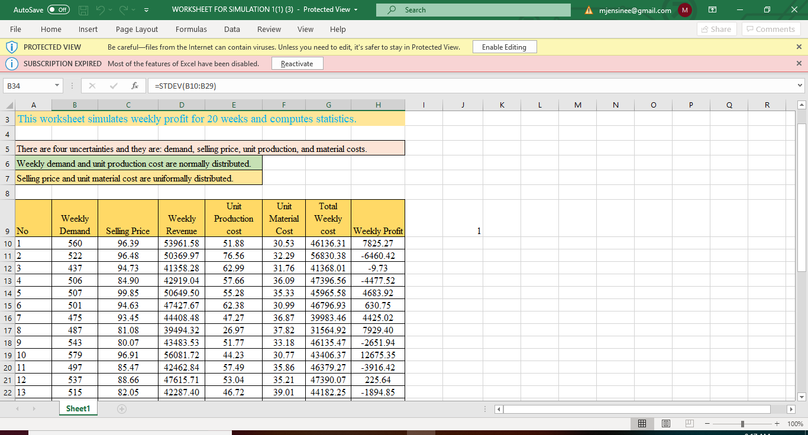Click the 100% zoom level

795,424
